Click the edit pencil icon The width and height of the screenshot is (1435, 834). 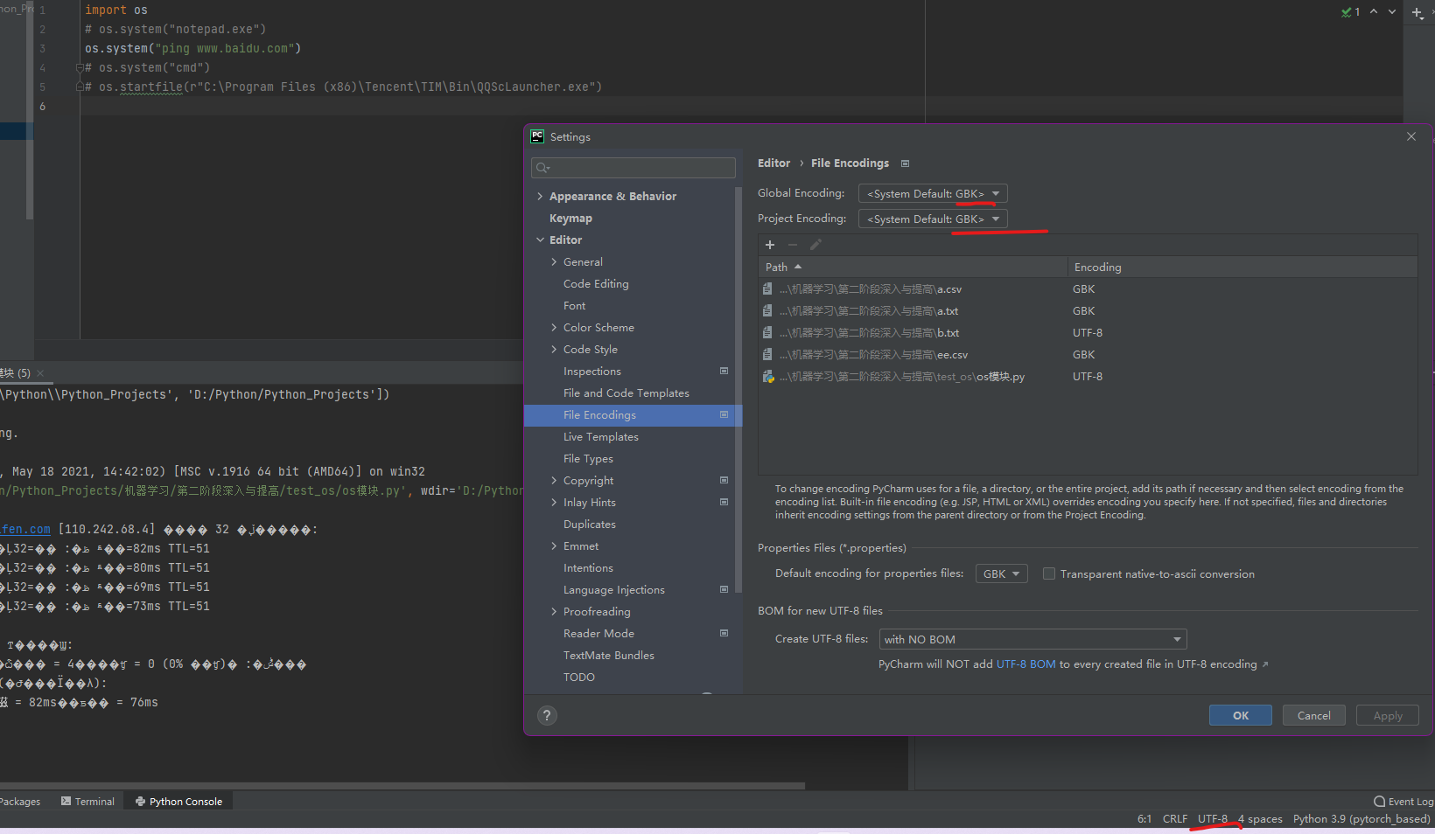pyautogui.click(x=815, y=245)
